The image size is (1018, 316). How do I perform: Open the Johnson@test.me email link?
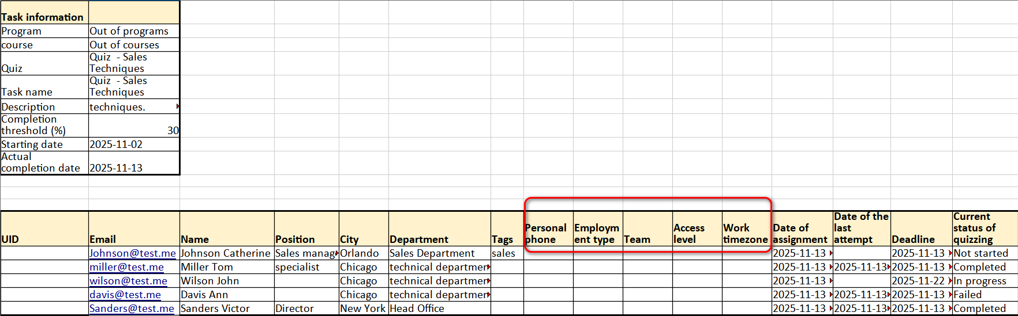(x=132, y=253)
